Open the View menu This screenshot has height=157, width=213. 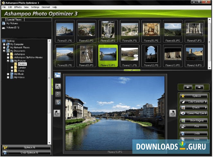[x=26, y=7]
